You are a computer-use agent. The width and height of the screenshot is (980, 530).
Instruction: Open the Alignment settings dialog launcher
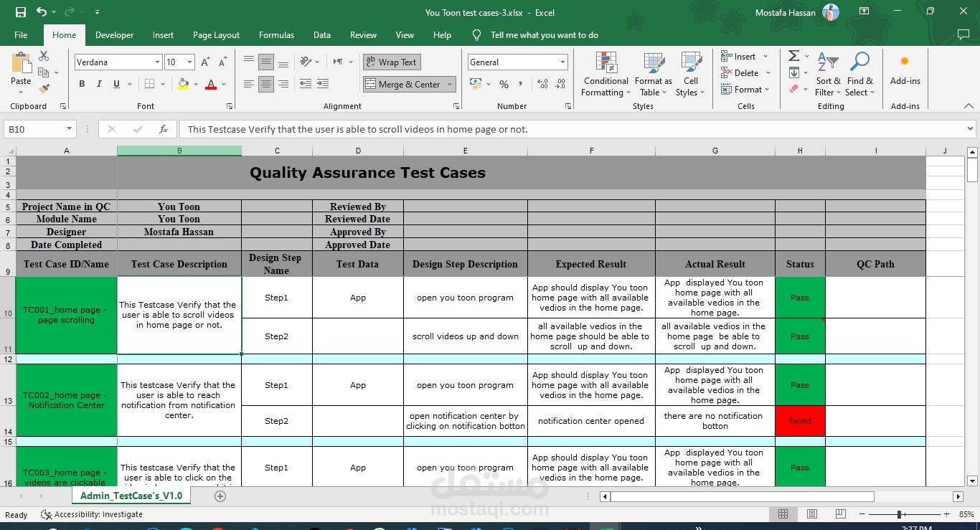(x=456, y=106)
